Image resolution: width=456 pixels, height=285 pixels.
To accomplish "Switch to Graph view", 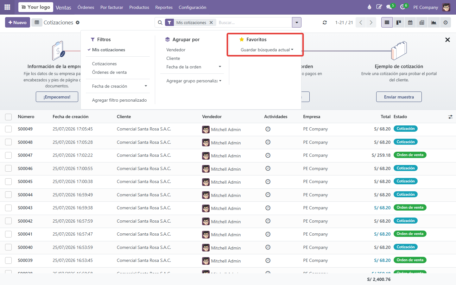I will click(x=434, y=22).
